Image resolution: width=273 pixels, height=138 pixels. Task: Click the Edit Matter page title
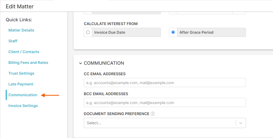tap(20, 6)
